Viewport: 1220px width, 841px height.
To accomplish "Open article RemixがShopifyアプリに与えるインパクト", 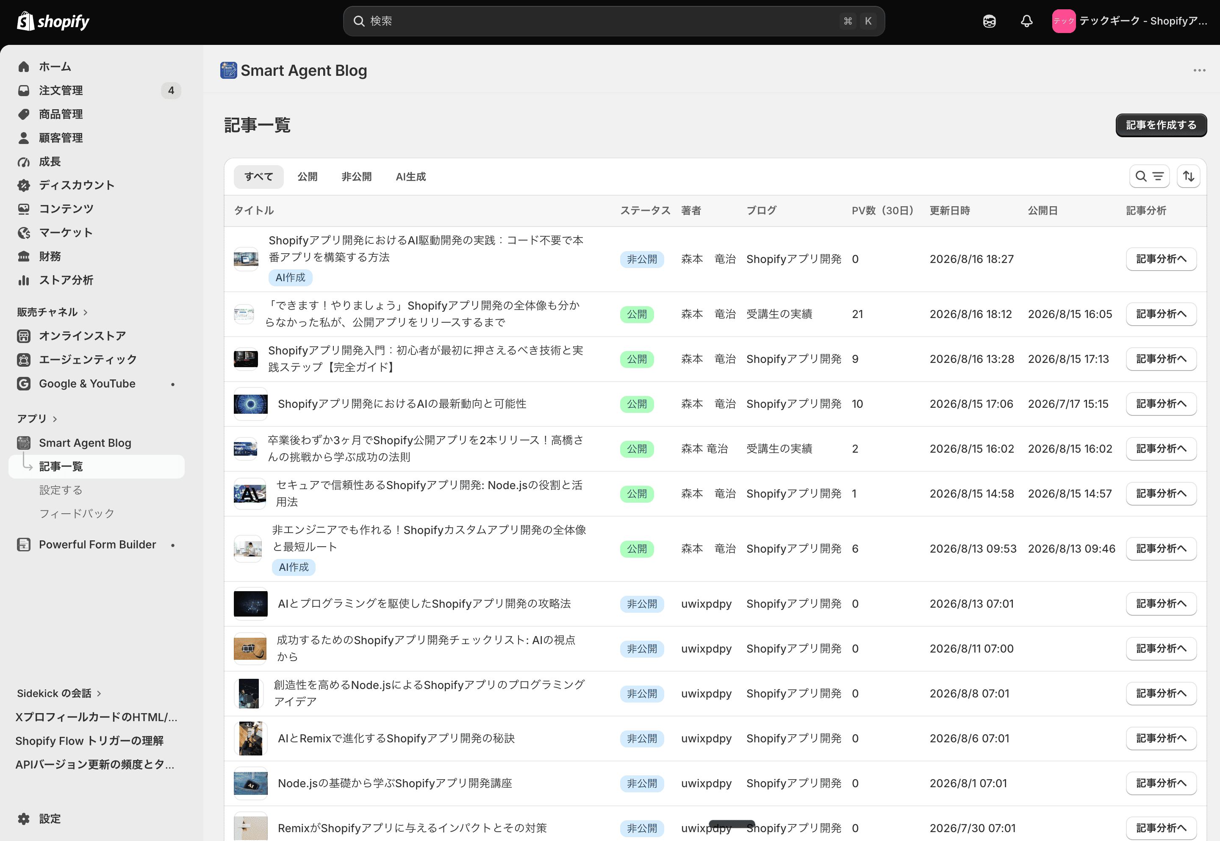I will coord(412,828).
